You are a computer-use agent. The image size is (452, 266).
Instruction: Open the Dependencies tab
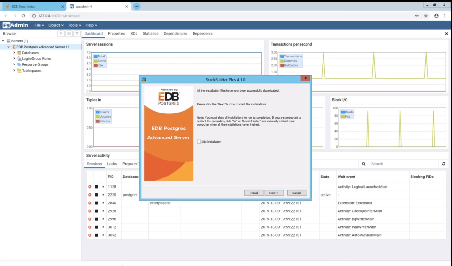point(175,34)
